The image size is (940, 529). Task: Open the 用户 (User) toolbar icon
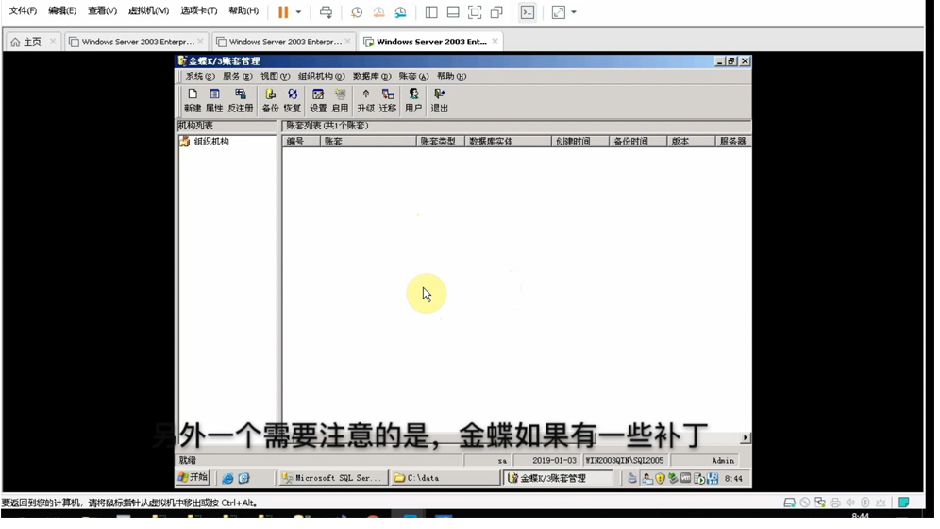tap(413, 100)
